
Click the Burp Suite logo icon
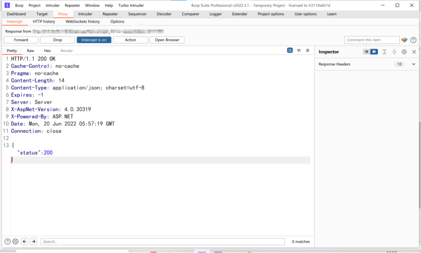pos(7,5)
